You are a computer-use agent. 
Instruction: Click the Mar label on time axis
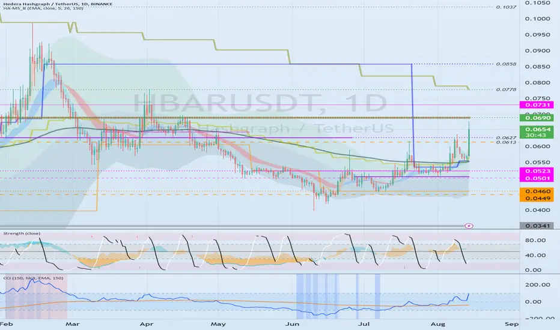point(73,324)
